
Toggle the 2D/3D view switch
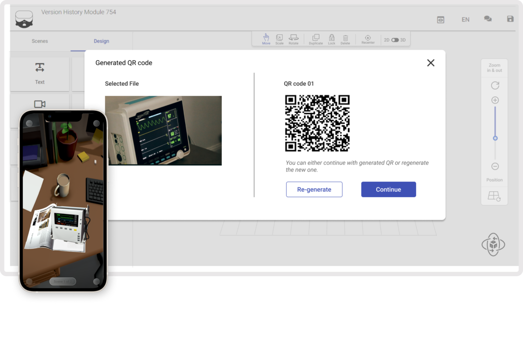coord(395,40)
